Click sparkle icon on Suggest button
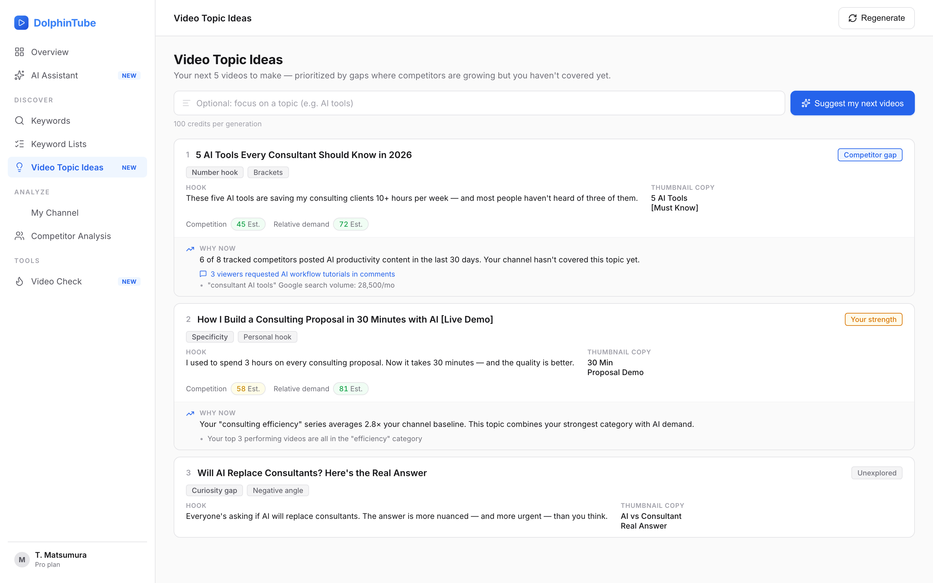Image resolution: width=933 pixels, height=583 pixels. click(806, 103)
